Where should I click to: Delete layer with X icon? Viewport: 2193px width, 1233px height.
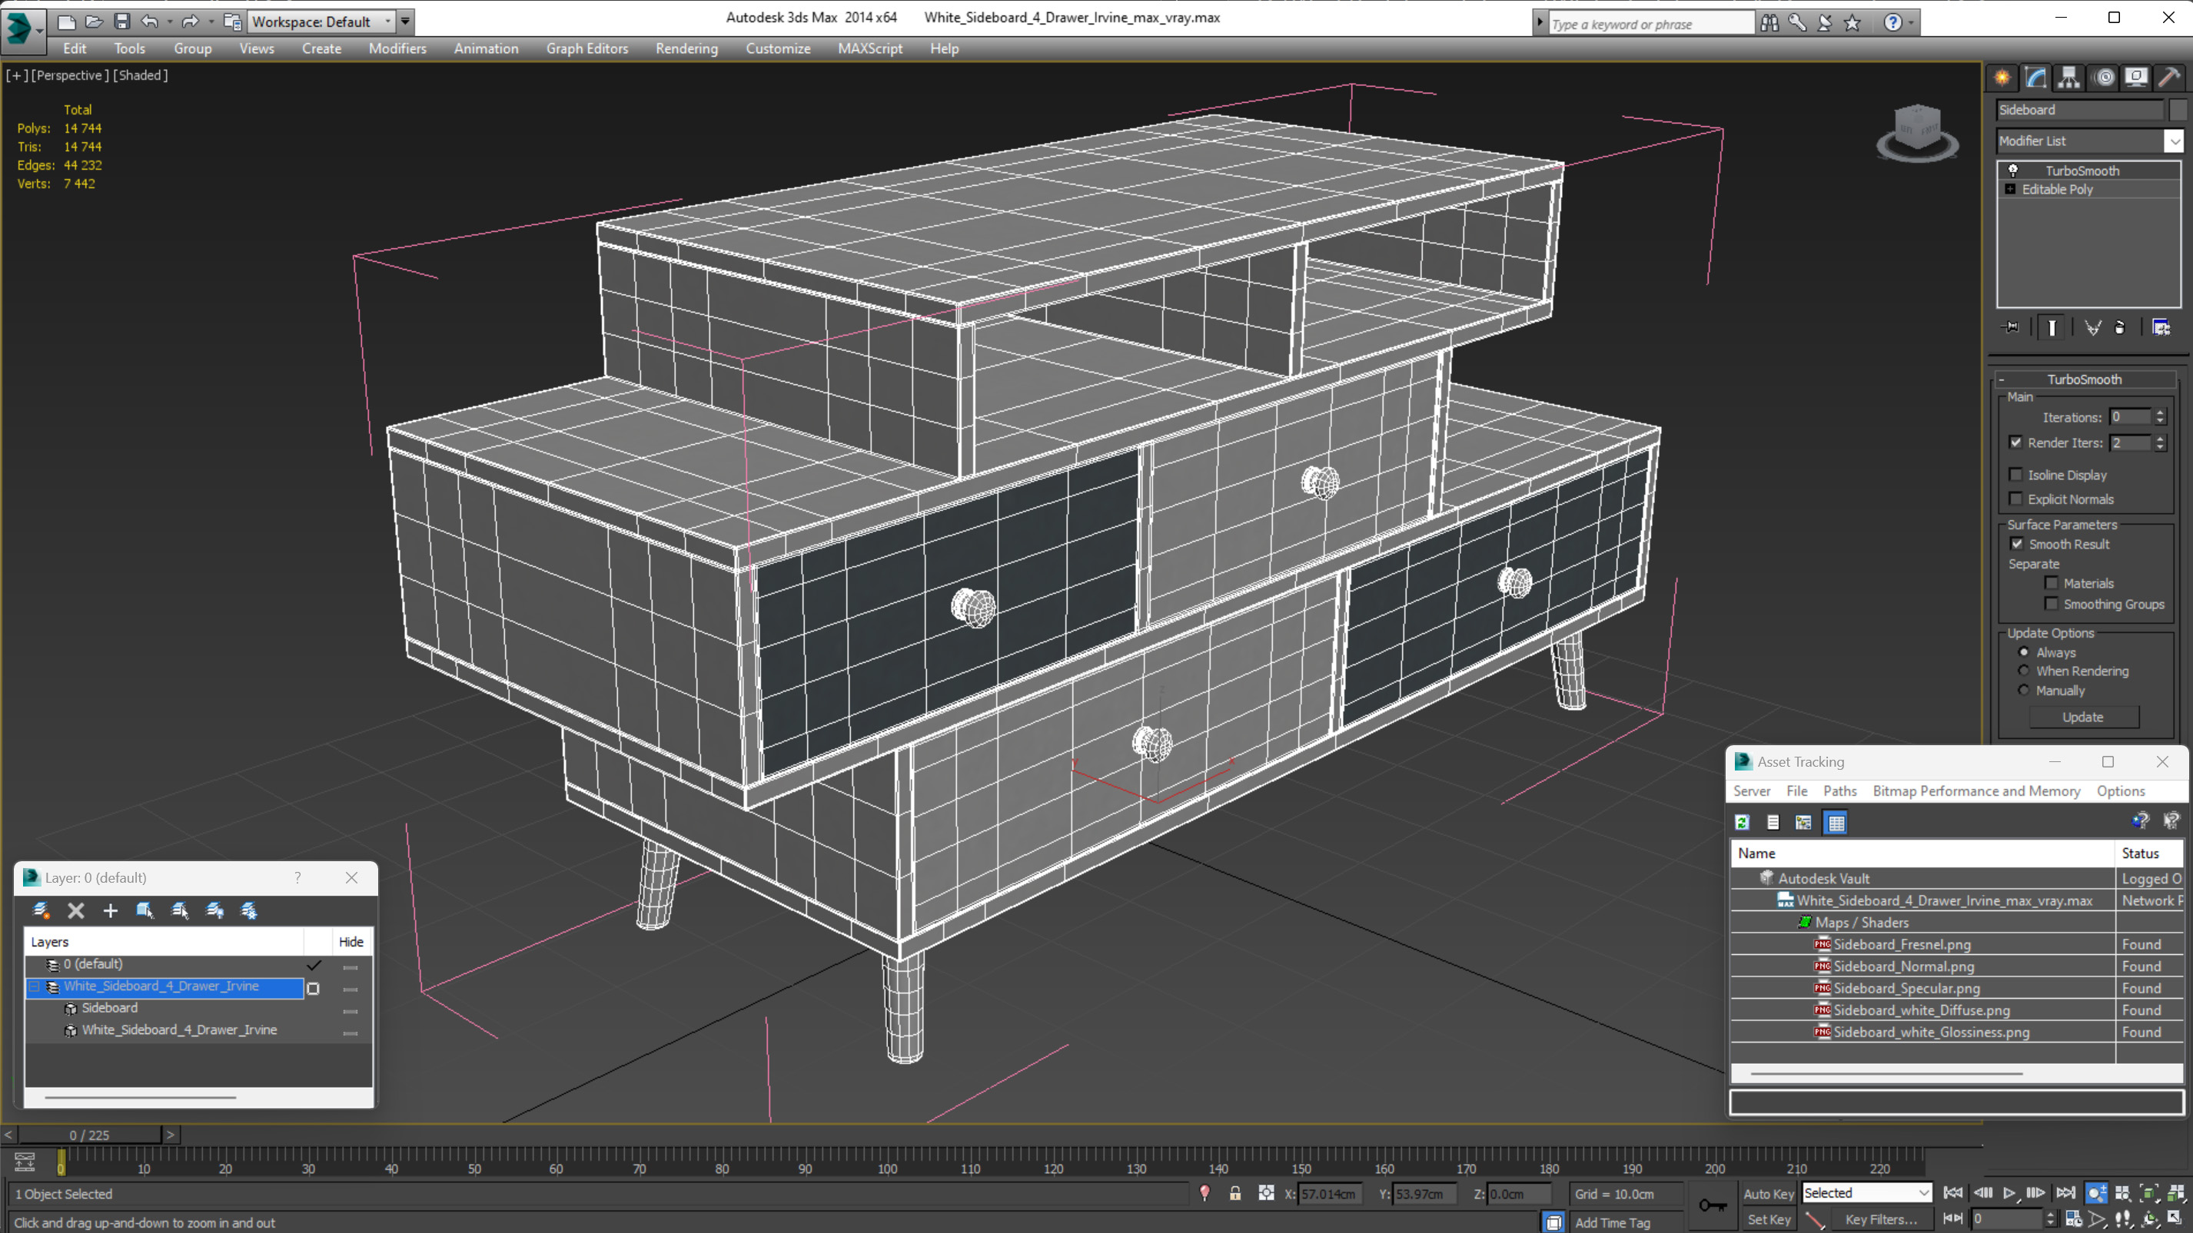point(76,910)
